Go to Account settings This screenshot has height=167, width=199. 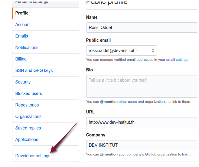[x=23, y=25]
